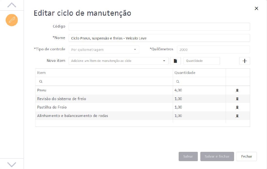Screen dimensions: 267x169
Task: Open the Tipo de controle dropdown
Action: [x=104, y=49]
